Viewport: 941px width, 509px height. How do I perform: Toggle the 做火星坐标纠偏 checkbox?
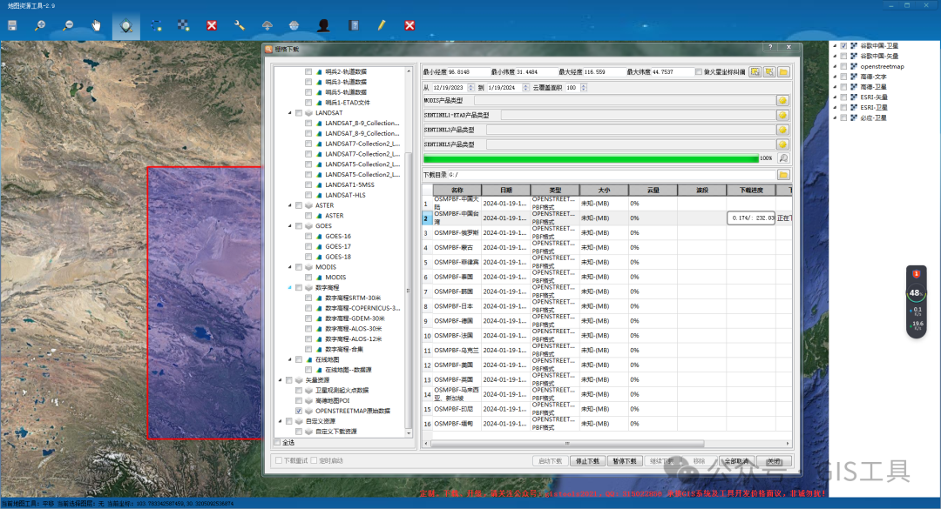click(x=699, y=72)
